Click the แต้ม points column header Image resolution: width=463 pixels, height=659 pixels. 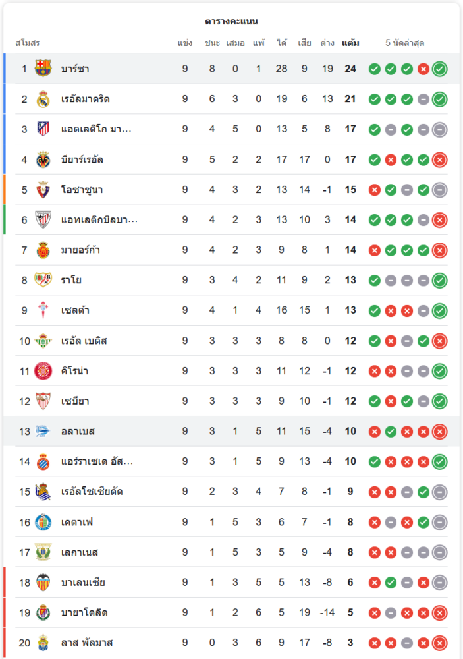tap(350, 43)
